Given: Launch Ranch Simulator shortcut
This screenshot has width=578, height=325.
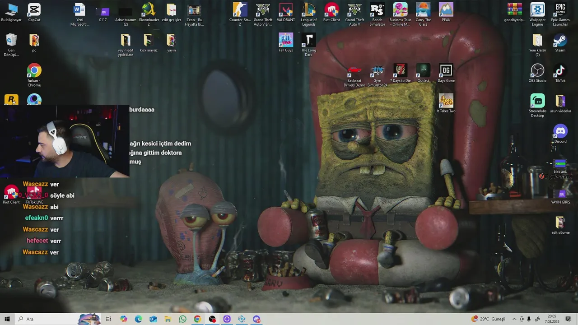Looking at the screenshot, I should pos(377,15).
